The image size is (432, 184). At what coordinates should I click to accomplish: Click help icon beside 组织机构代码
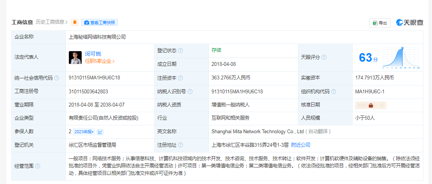pyautogui.click(x=333, y=91)
